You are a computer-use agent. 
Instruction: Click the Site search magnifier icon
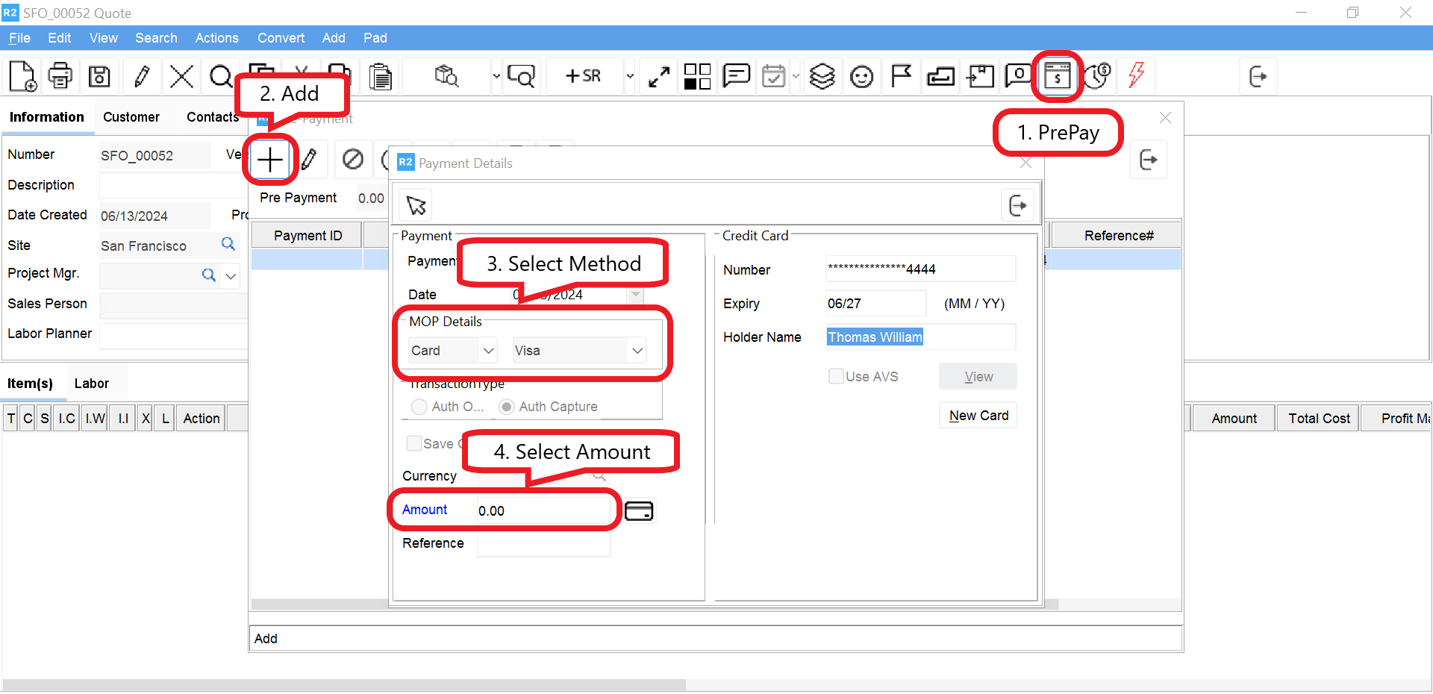228,244
